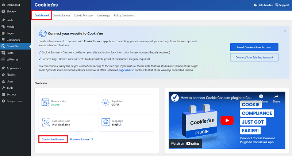Open Appearance via the brush icon
Viewport: 292px width, 156px height.
(x=3, y=68)
